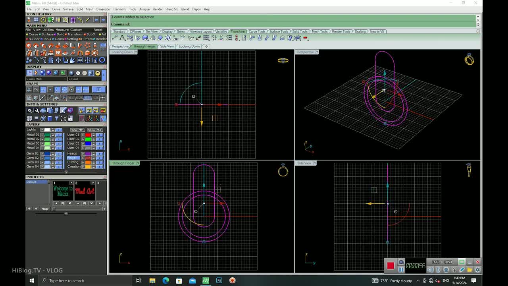
Task: Open File Explorer from the taskbar
Action: click(x=152, y=280)
